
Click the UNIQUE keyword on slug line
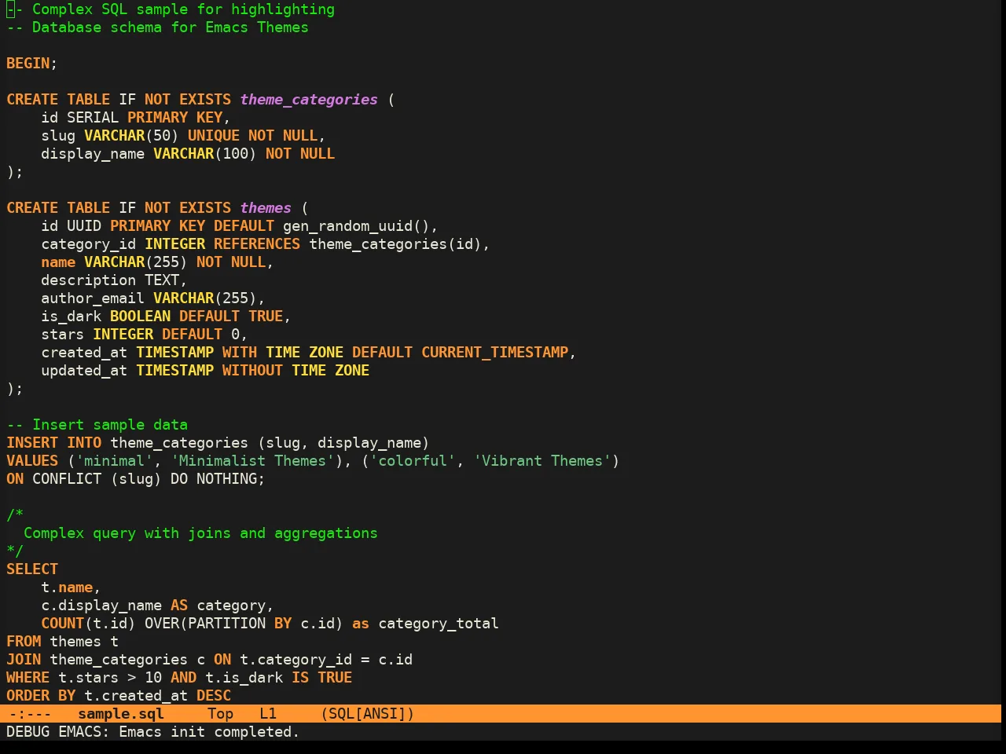[214, 136]
